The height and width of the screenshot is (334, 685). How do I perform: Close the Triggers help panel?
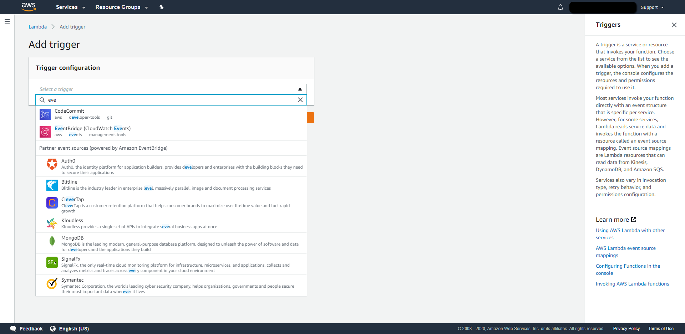coord(674,25)
